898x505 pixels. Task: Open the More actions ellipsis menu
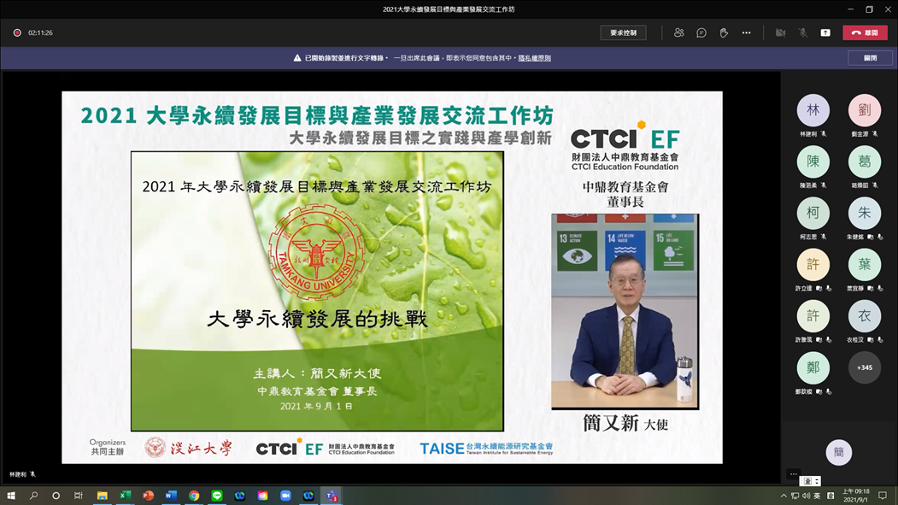(x=746, y=32)
